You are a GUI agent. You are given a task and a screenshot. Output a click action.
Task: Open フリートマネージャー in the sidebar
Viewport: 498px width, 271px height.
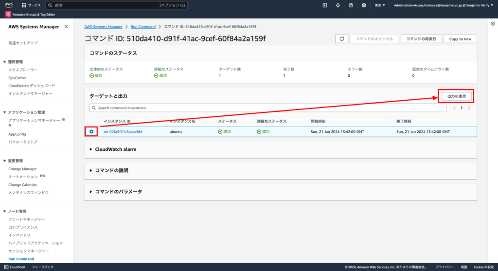pos(27,219)
